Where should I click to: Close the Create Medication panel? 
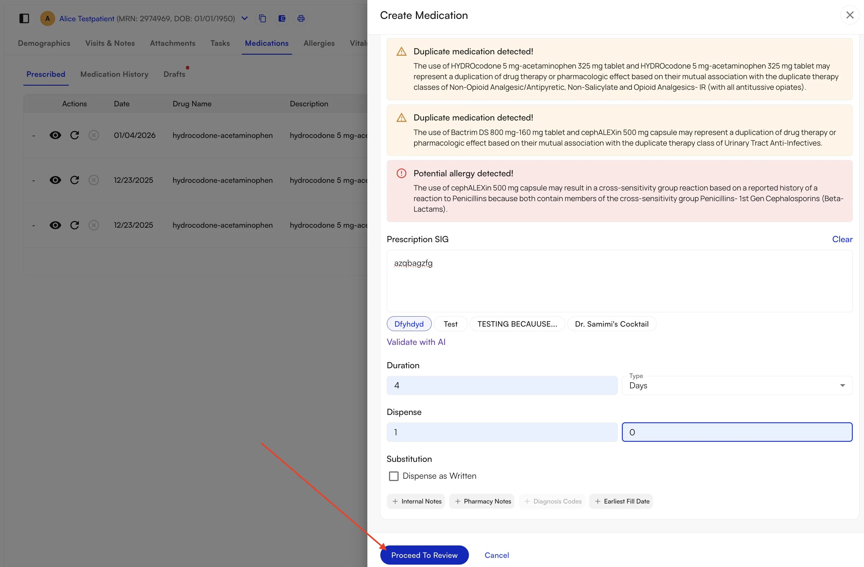(850, 15)
